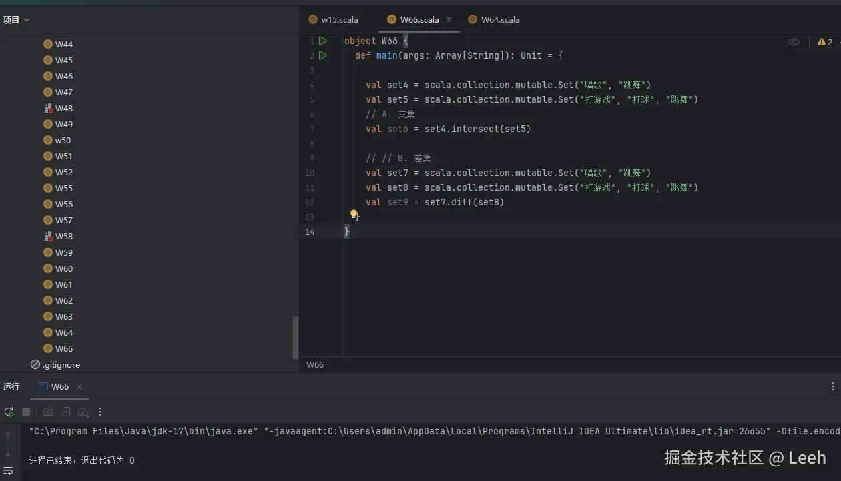Open the .gitignore file in project tree

point(61,365)
